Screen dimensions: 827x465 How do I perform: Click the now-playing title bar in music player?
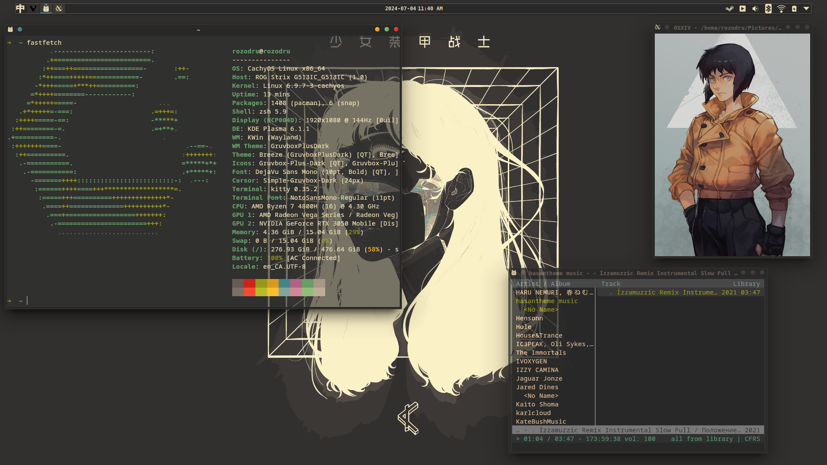pyautogui.click(x=638, y=430)
